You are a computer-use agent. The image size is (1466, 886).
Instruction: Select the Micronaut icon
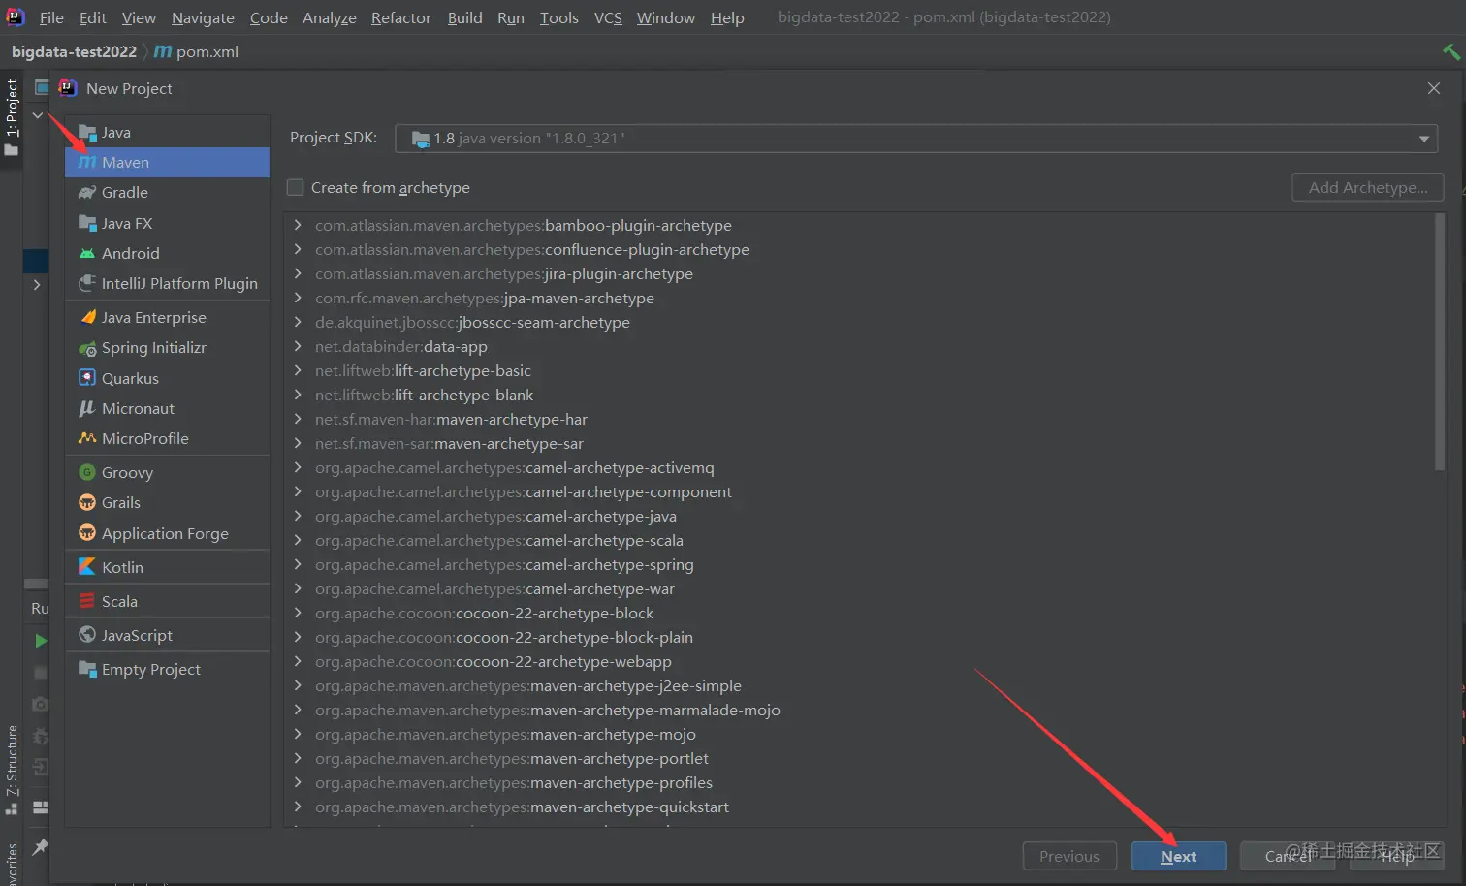click(87, 408)
